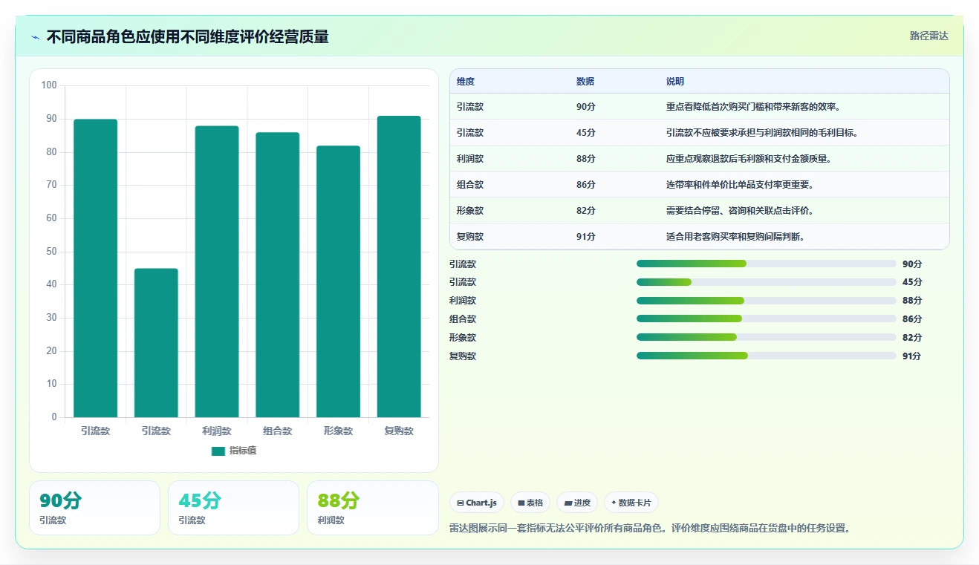Click the first 引流款 bar reaching 90

[96, 268]
